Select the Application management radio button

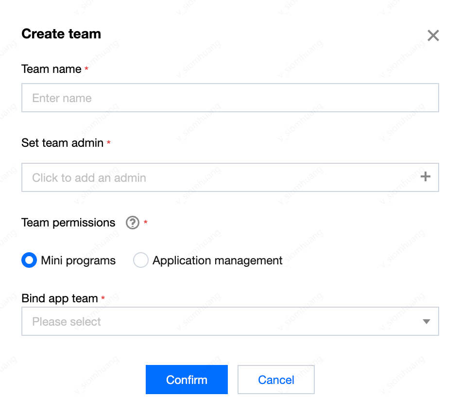pyautogui.click(x=140, y=260)
